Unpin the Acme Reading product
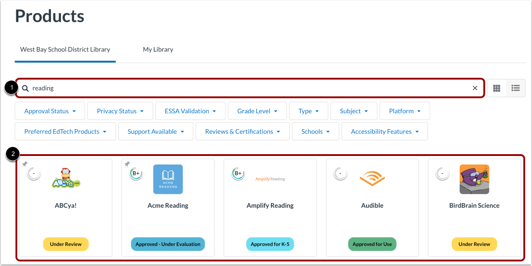This screenshot has width=532, height=266. pyautogui.click(x=127, y=165)
